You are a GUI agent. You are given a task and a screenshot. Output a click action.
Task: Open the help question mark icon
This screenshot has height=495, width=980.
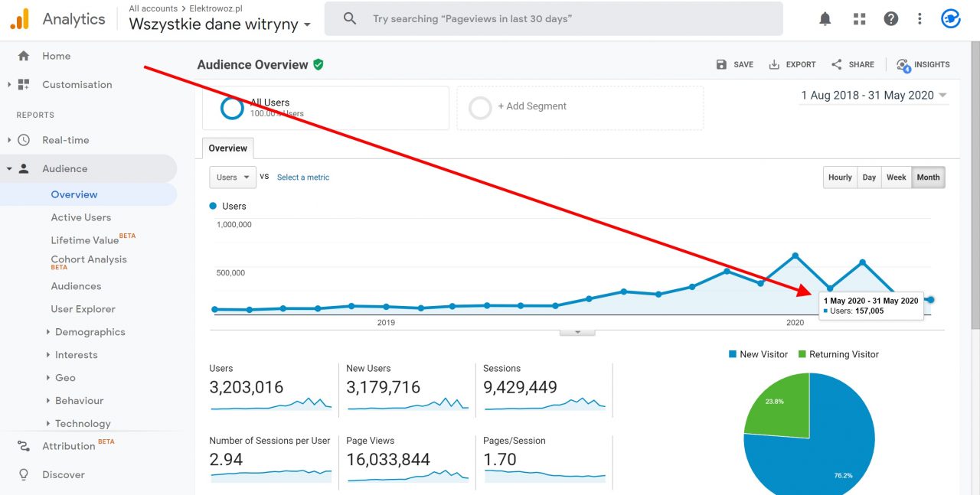tap(890, 19)
